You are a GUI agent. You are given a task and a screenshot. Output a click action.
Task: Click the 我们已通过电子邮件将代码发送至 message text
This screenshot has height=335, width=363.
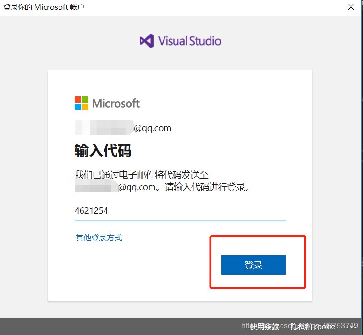[141, 175]
